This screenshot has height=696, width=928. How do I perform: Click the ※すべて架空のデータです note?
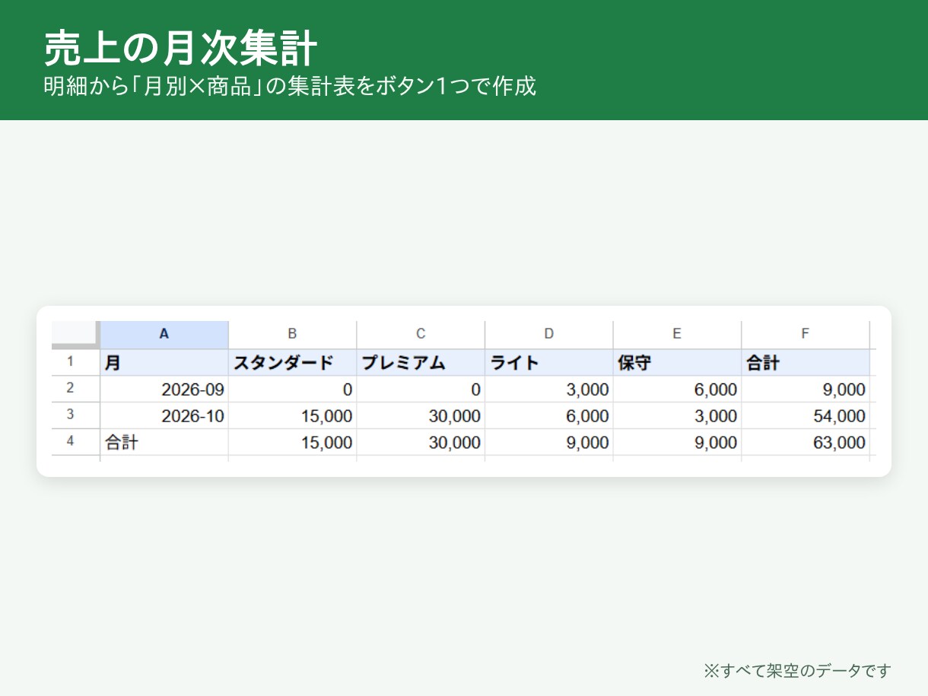click(796, 670)
